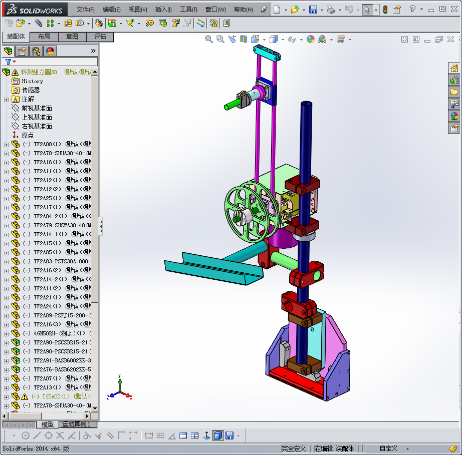The height and width of the screenshot is (455, 462).
Task: Open the 工具(T) menu
Action: (x=188, y=10)
